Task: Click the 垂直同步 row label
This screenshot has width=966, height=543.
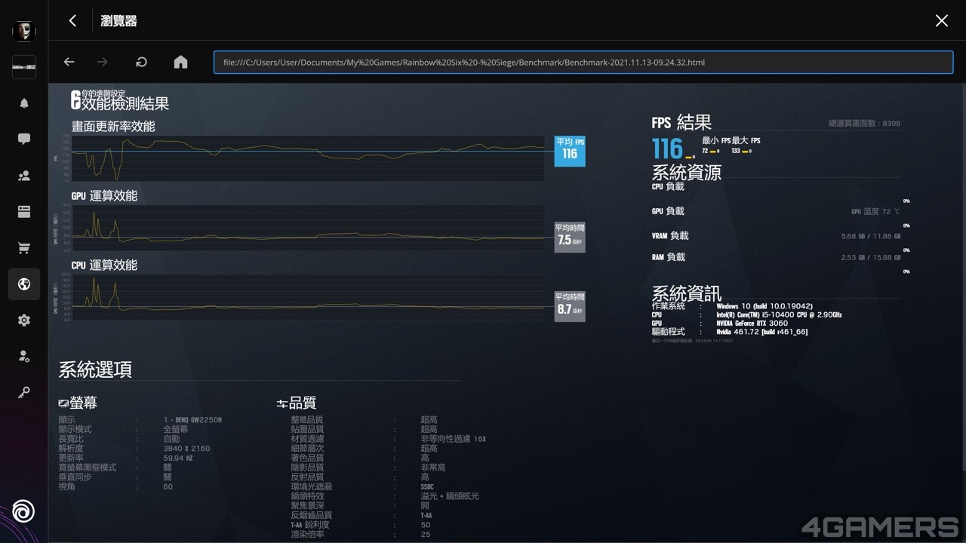Action: 76,477
